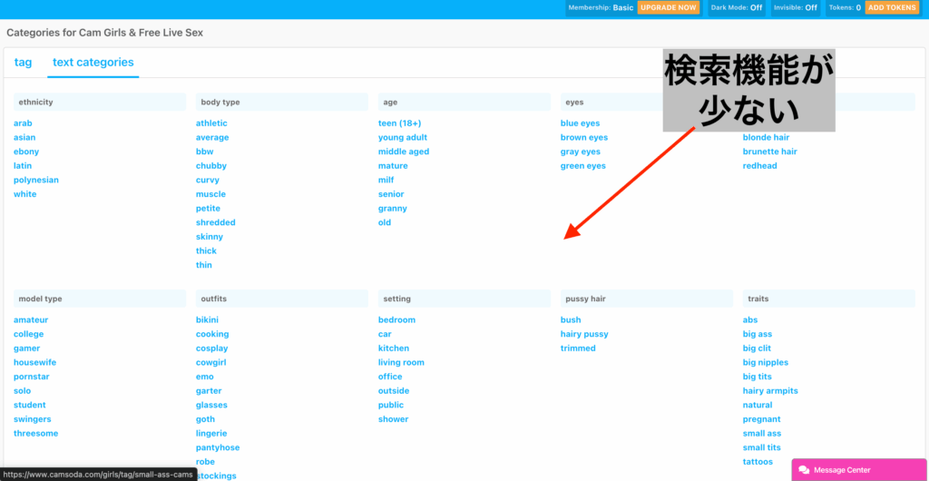Click the Membership Basic label
The image size is (929, 481).
click(601, 7)
